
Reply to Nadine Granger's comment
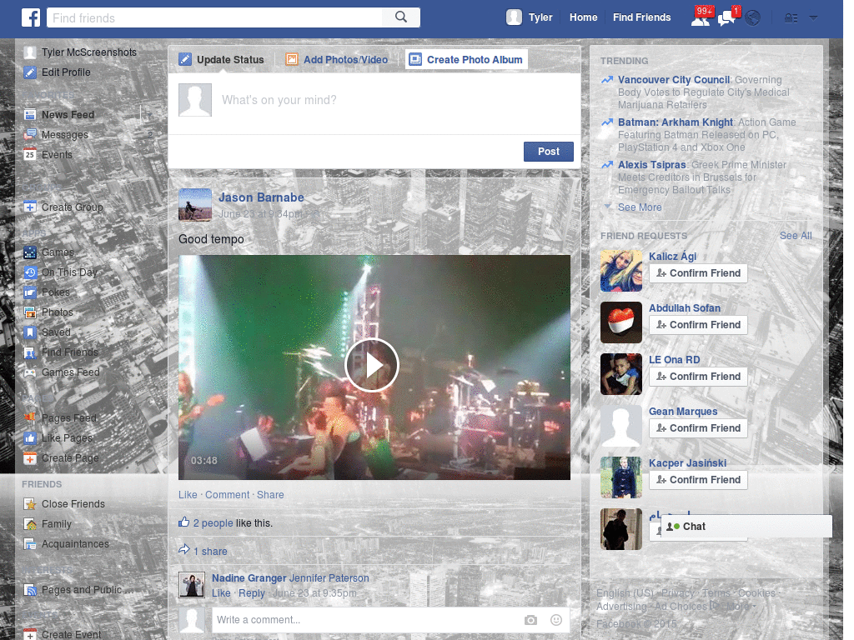click(252, 593)
